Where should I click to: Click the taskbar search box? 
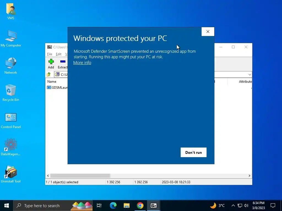(x=53, y=206)
